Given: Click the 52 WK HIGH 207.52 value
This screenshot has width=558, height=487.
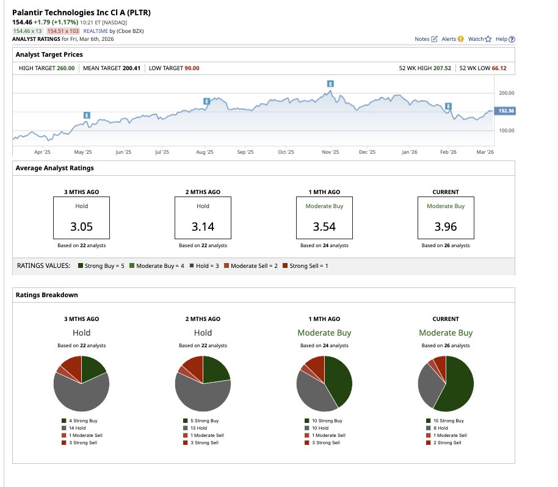Looking at the screenshot, I should coord(443,68).
